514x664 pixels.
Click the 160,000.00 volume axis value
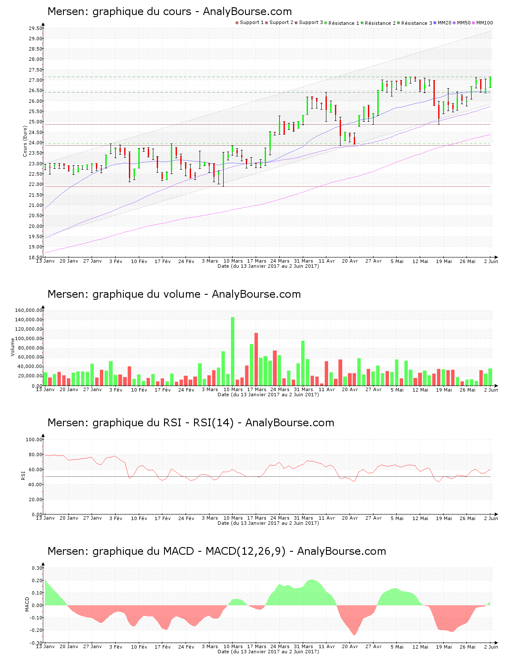[x=28, y=310]
